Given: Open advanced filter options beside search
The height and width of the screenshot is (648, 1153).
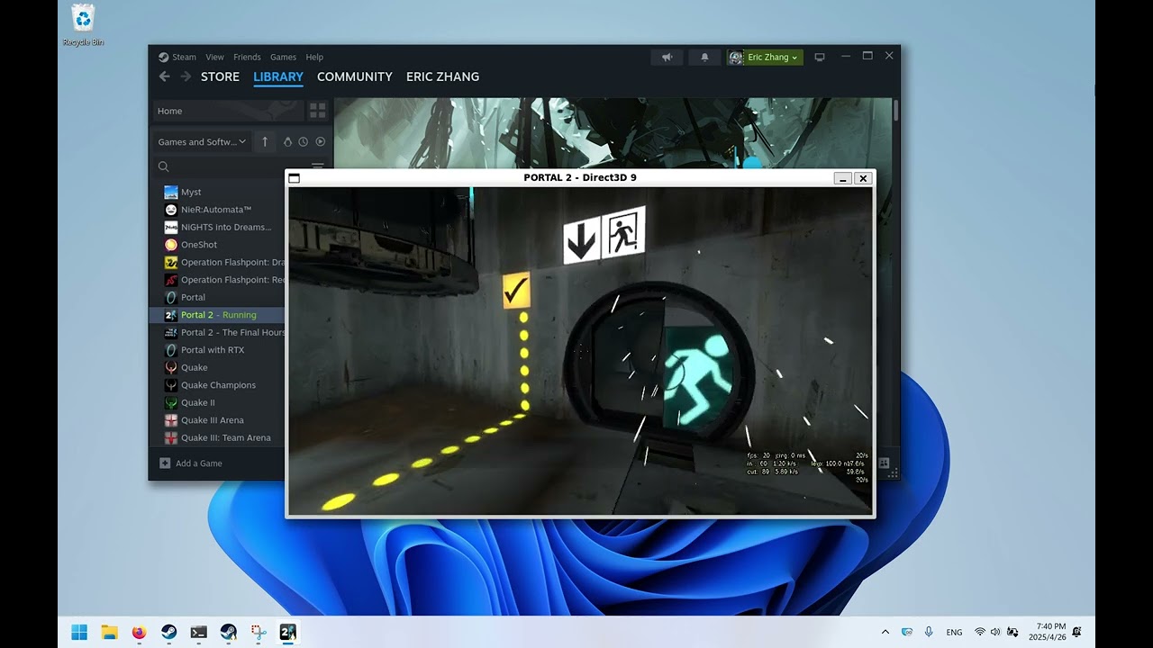Looking at the screenshot, I should click(317, 166).
